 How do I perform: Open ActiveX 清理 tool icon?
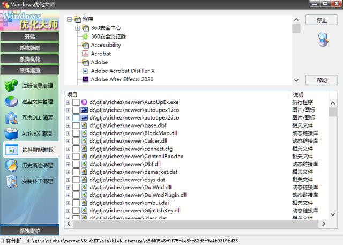(11, 133)
